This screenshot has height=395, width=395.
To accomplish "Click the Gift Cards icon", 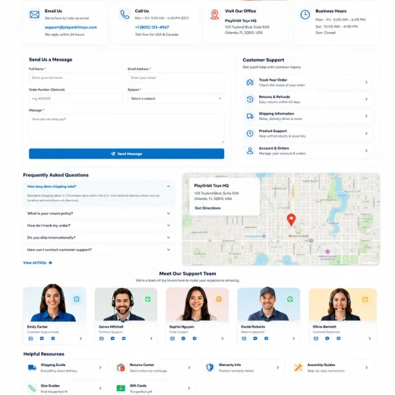I will click(x=121, y=388).
